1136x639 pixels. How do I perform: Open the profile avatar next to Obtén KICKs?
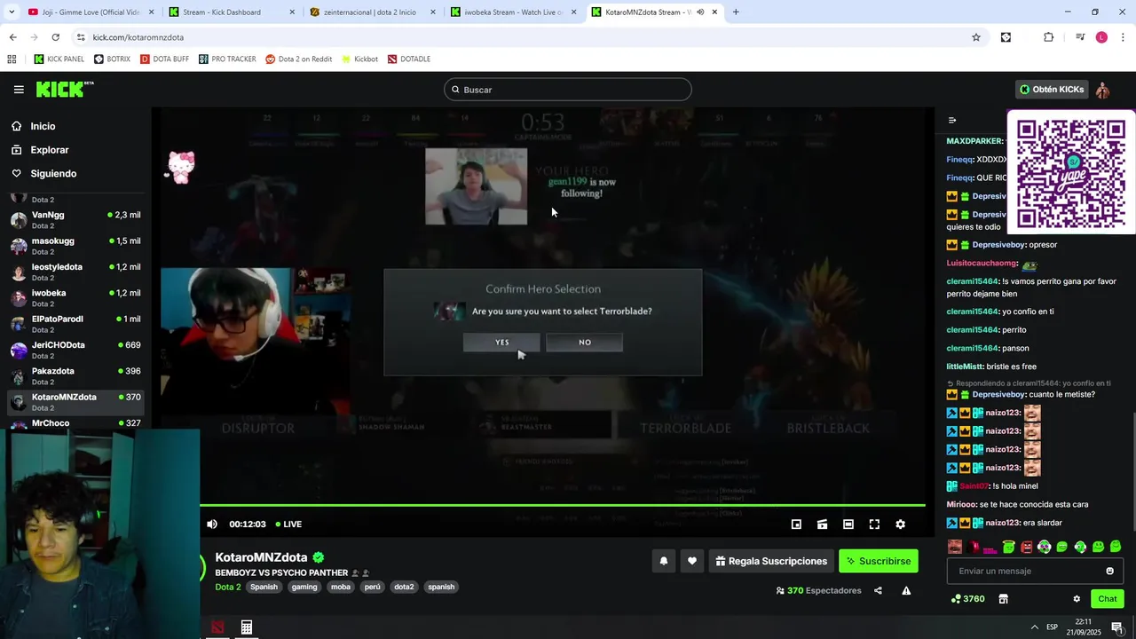pos(1102,90)
